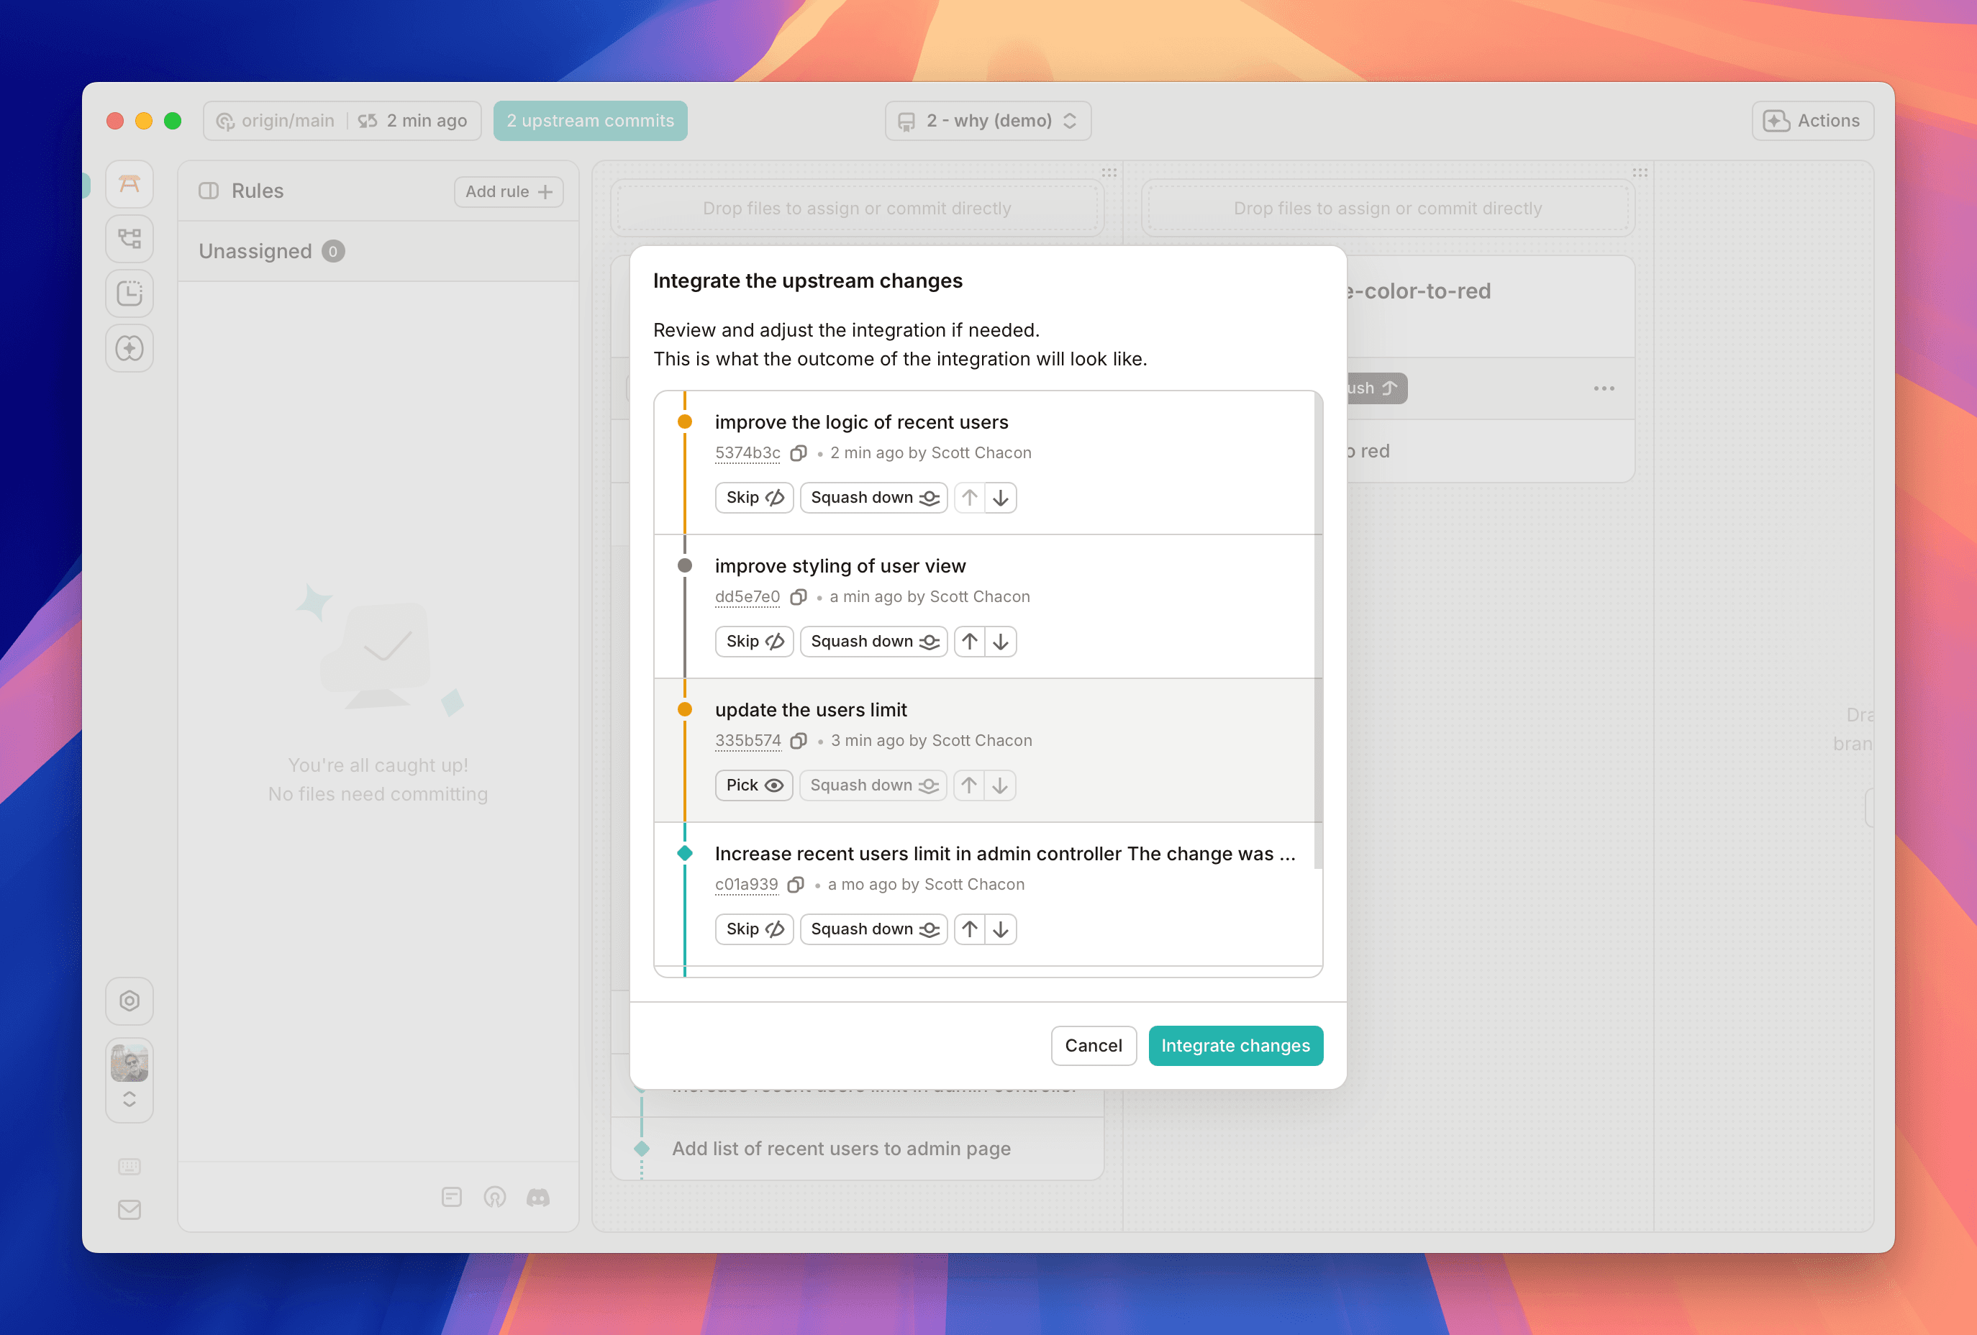Open the Actions menu
This screenshot has width=1977, height=1335.
(1812, 121)
